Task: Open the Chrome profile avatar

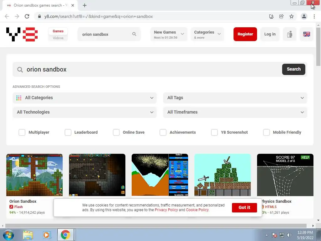Action: coord(304,16)
